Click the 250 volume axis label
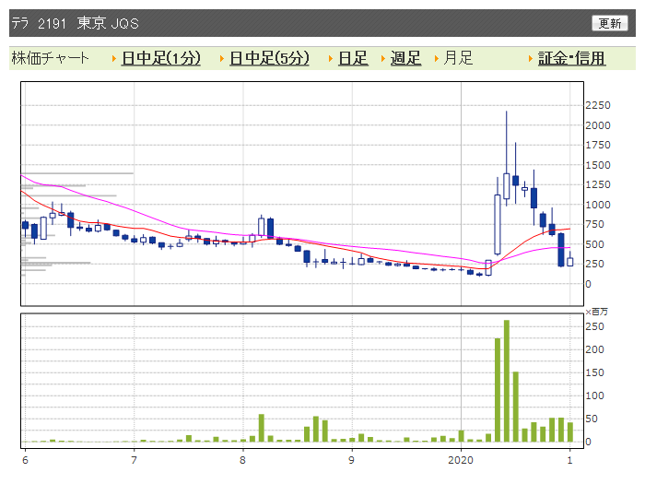Image resolution: width=645 pixels, height=484 pixels. [x=595, y=326]
